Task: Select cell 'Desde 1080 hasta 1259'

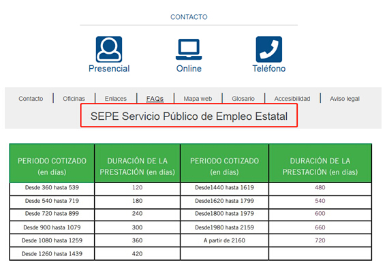Action: pos(52,240)
